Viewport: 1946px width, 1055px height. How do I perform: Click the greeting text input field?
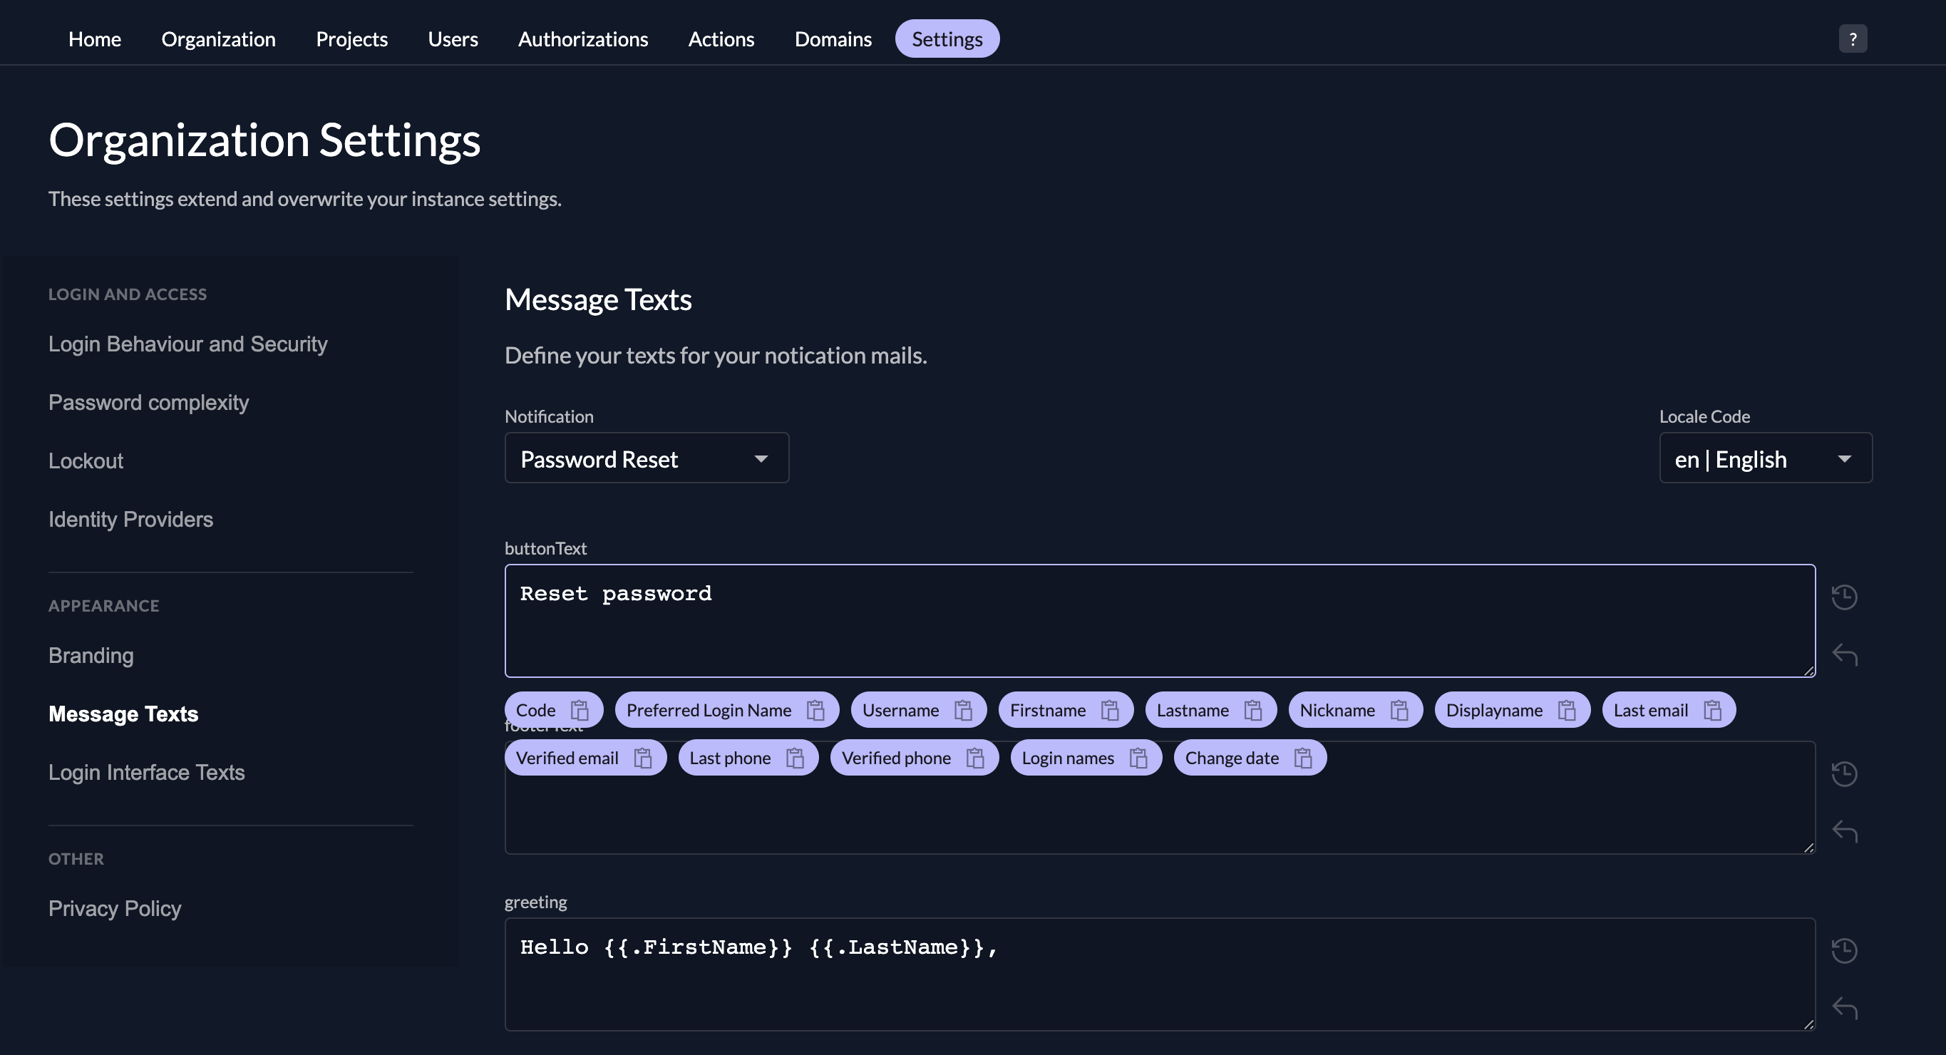pyautogui.click(x=1160, y=973)
